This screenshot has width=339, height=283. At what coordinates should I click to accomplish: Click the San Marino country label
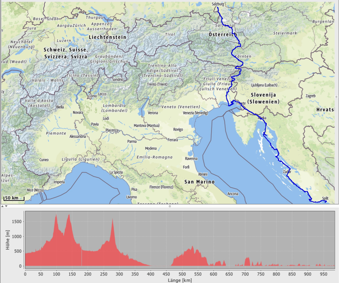[x=199, y=182]
